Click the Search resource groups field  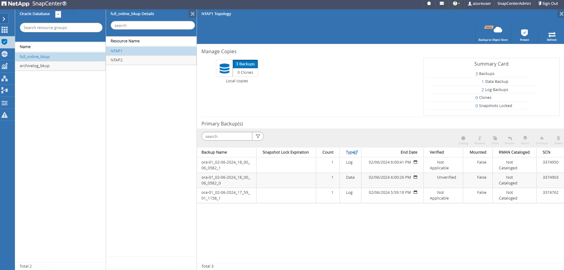click(61, 28)
